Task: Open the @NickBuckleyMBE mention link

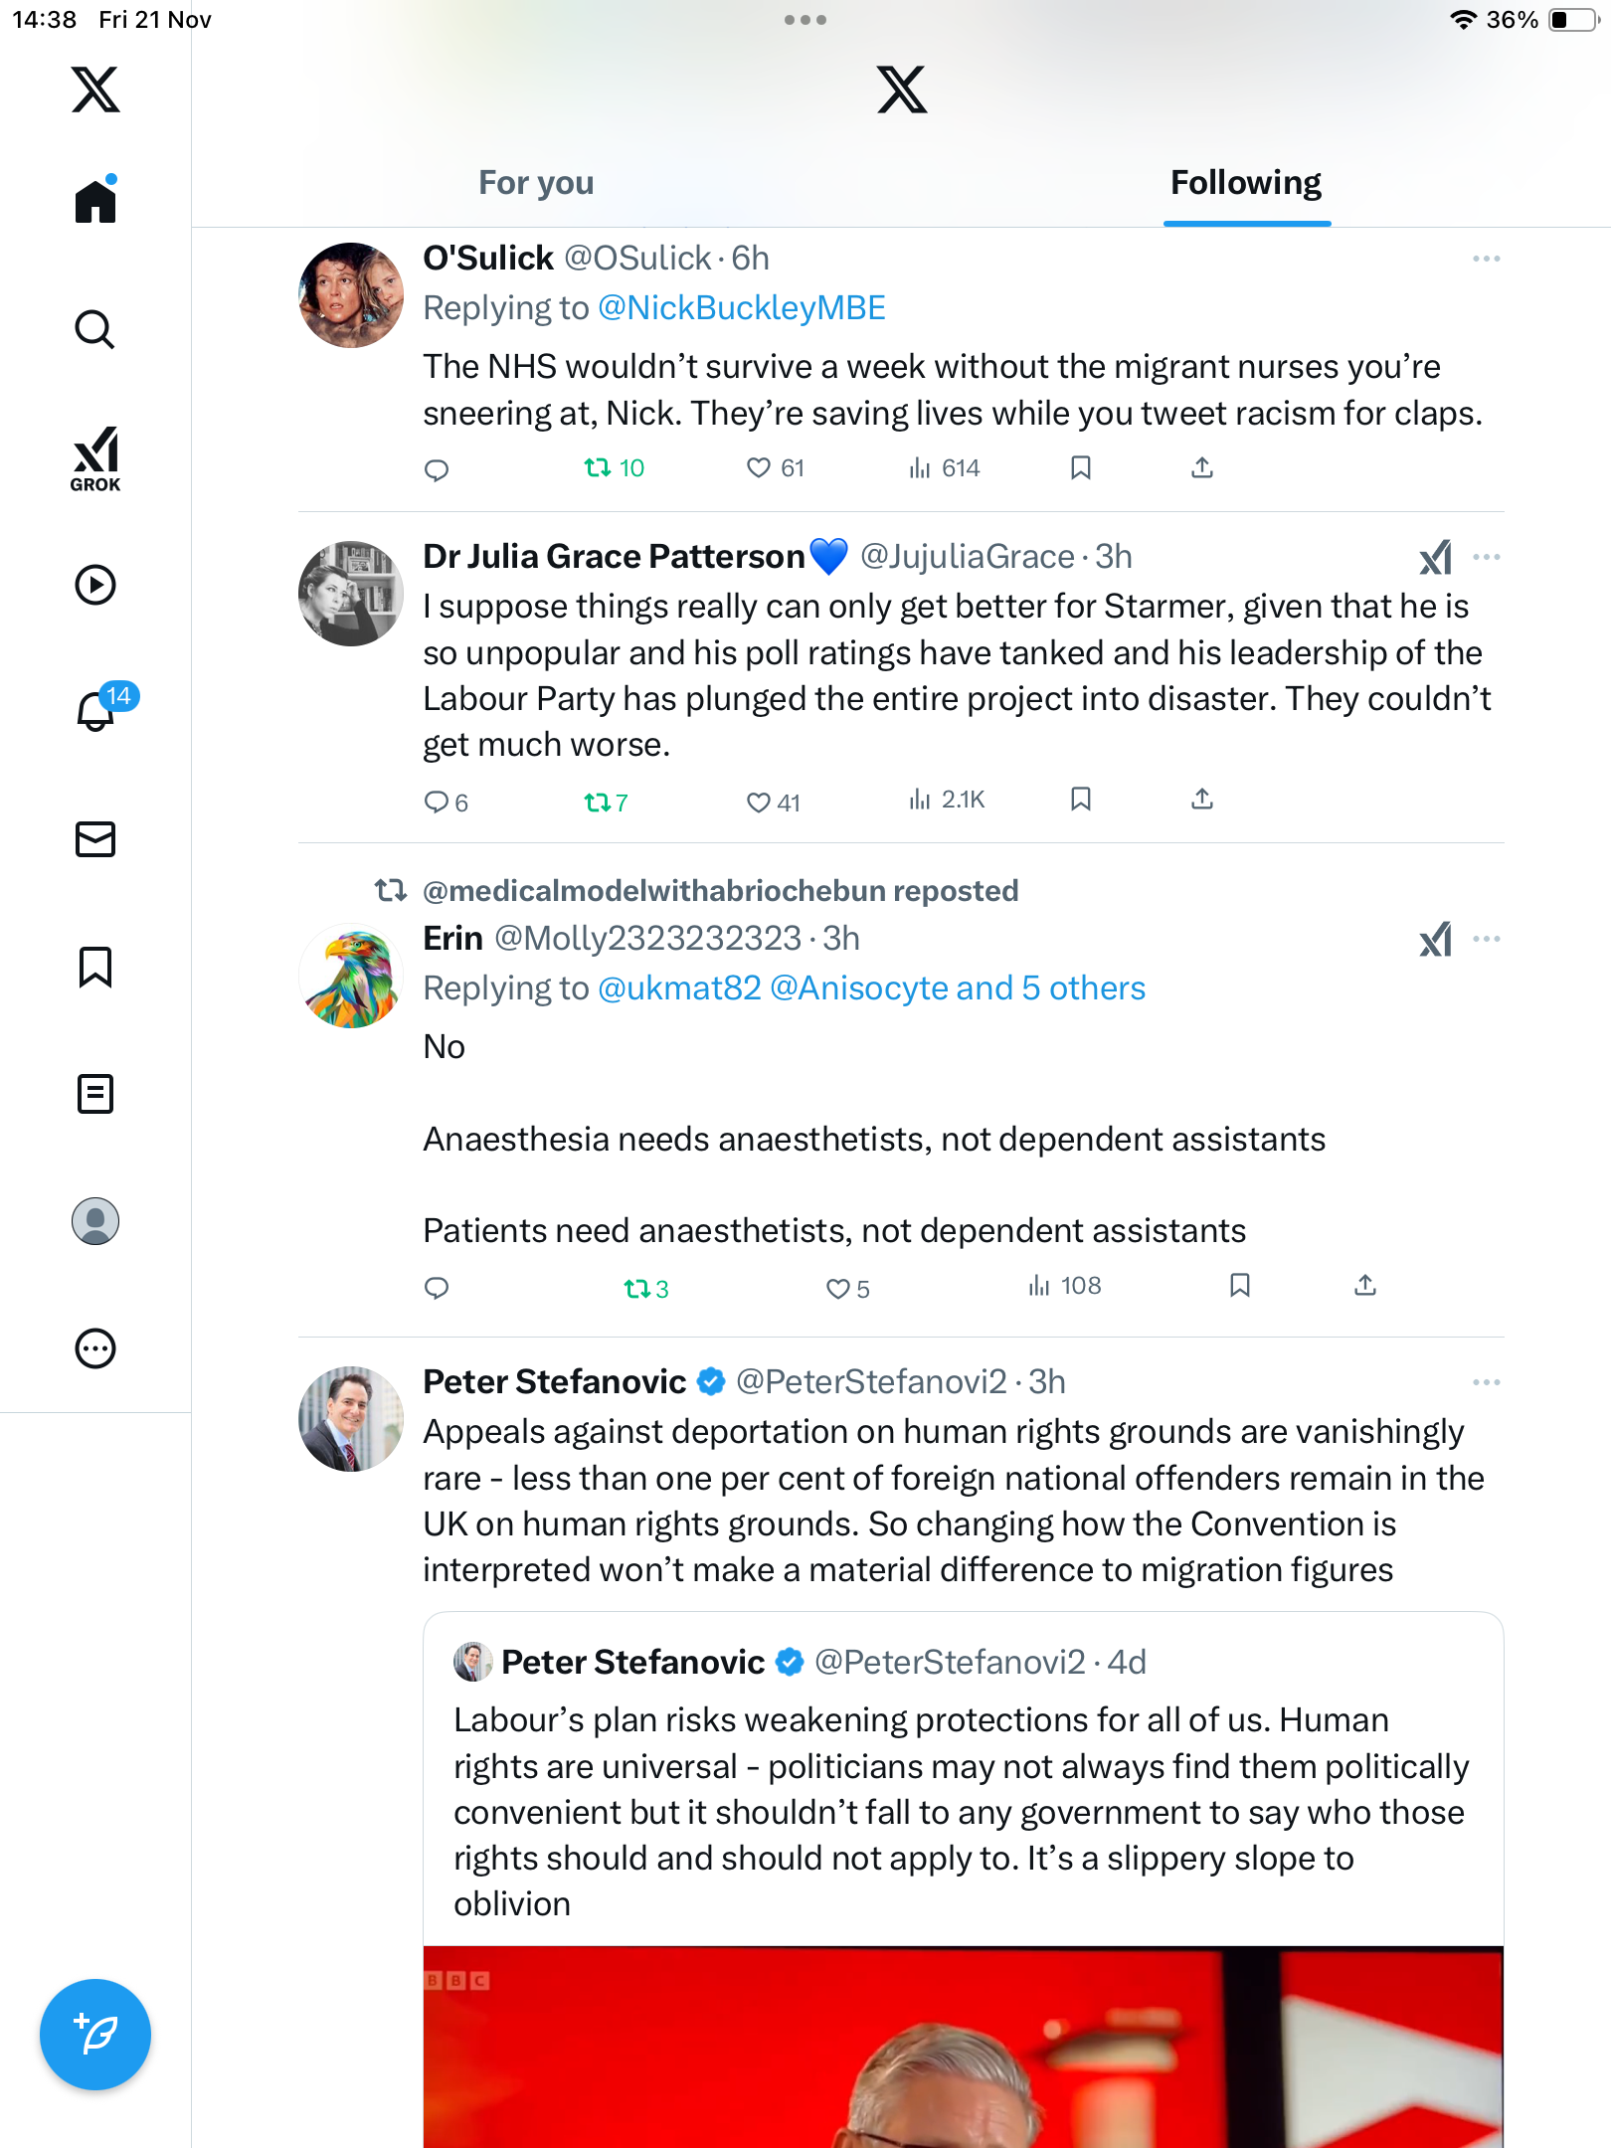Action: [742, 308]
